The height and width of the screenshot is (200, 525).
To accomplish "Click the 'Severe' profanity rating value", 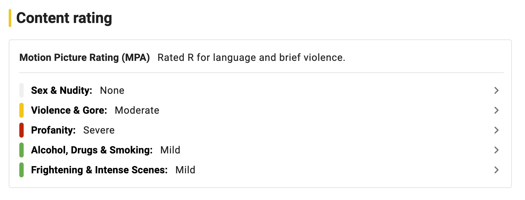I will 99,130.
